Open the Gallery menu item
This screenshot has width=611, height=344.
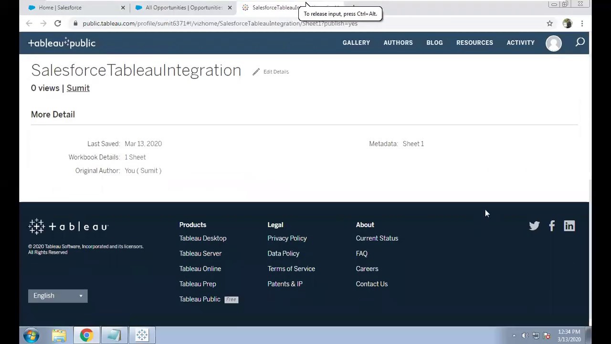[356, 43]
